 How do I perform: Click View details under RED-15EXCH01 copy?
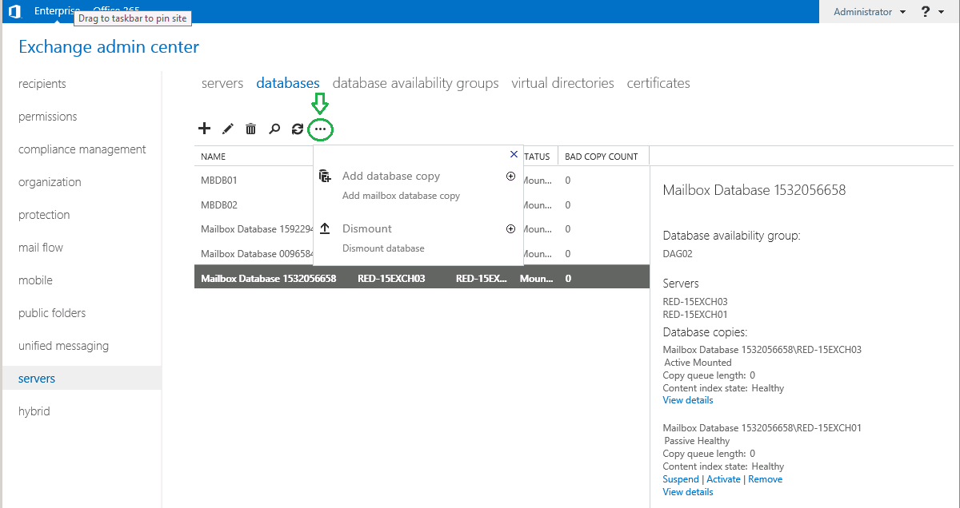coord(688,492)
